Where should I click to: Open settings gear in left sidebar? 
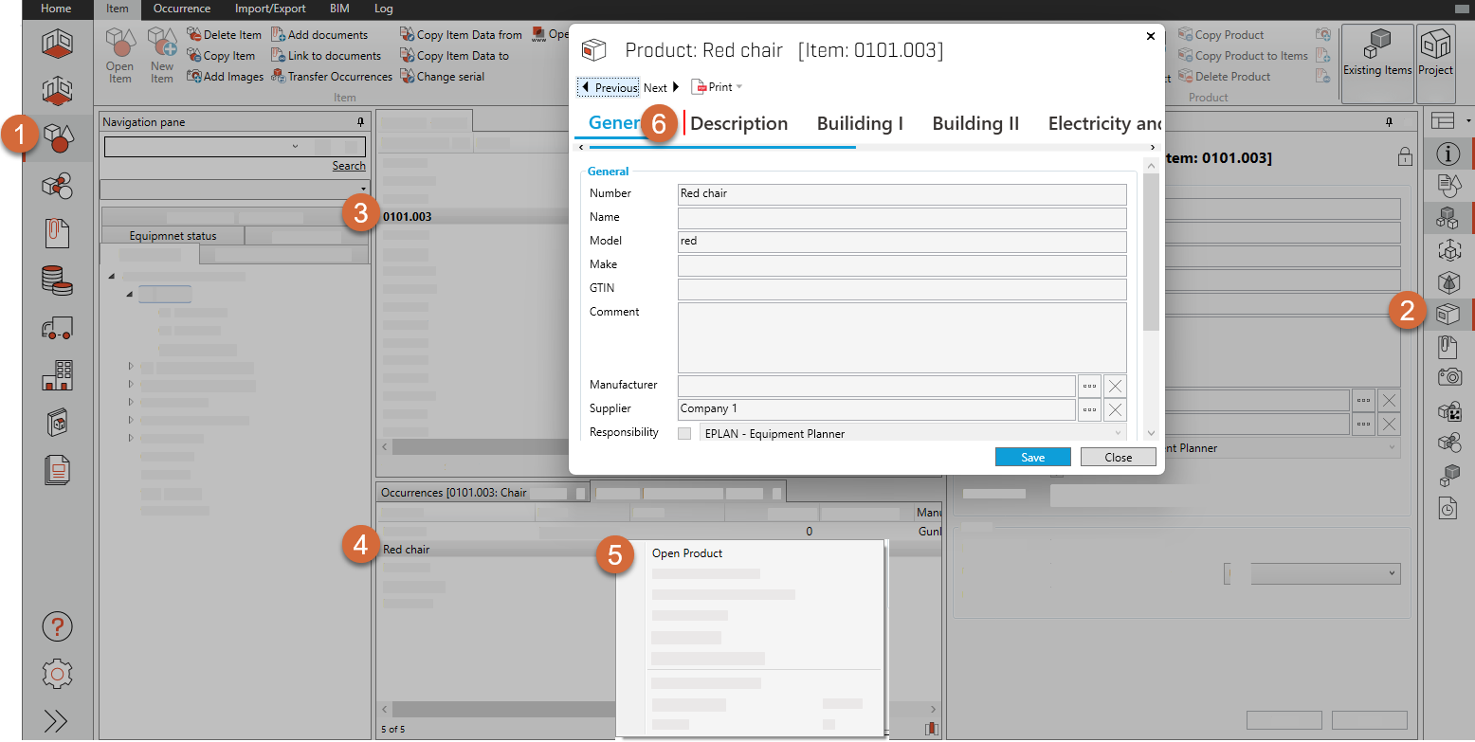click(57, 674)
